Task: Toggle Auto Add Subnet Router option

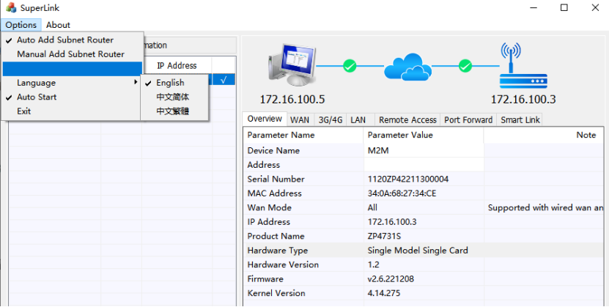Action: tap(64, 40)
